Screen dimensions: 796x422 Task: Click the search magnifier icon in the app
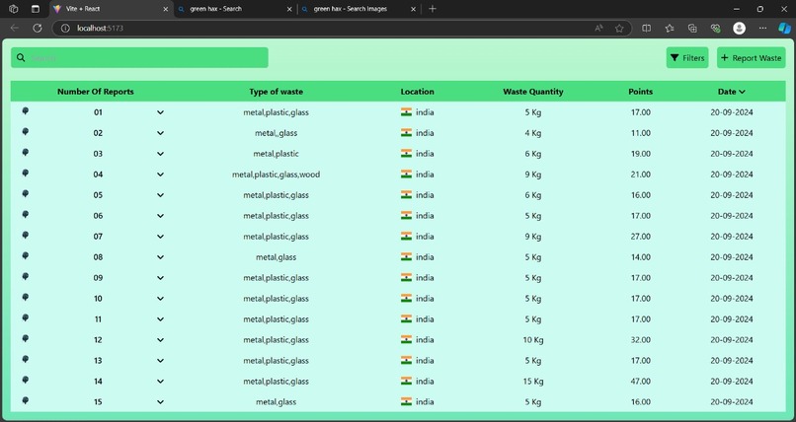click(21, 58)
